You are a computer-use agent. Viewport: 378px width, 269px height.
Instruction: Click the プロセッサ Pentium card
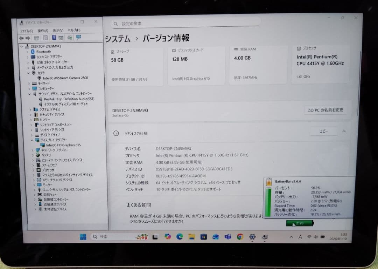click(320, 64)
